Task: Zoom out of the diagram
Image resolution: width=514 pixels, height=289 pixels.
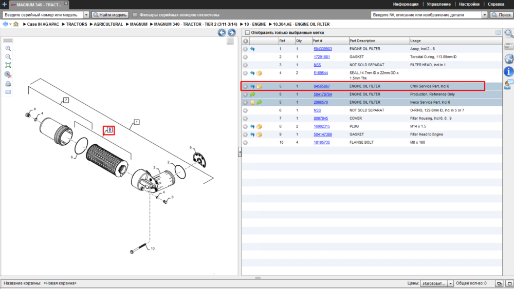Action: (x=8, y=56)
